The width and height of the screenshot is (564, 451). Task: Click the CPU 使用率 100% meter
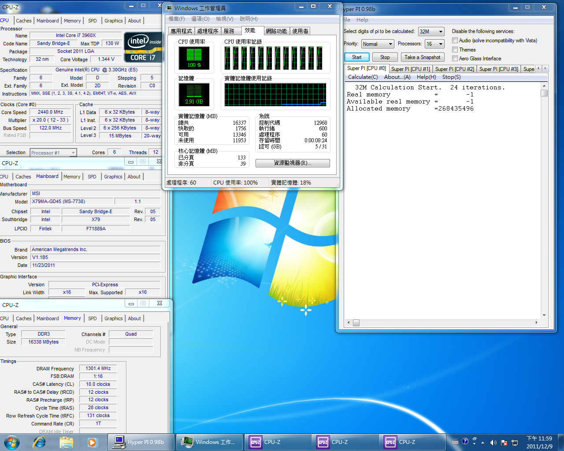194,58
